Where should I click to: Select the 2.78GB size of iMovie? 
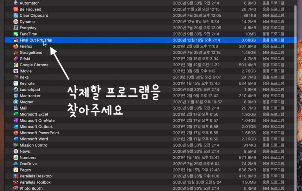[248, 71]
